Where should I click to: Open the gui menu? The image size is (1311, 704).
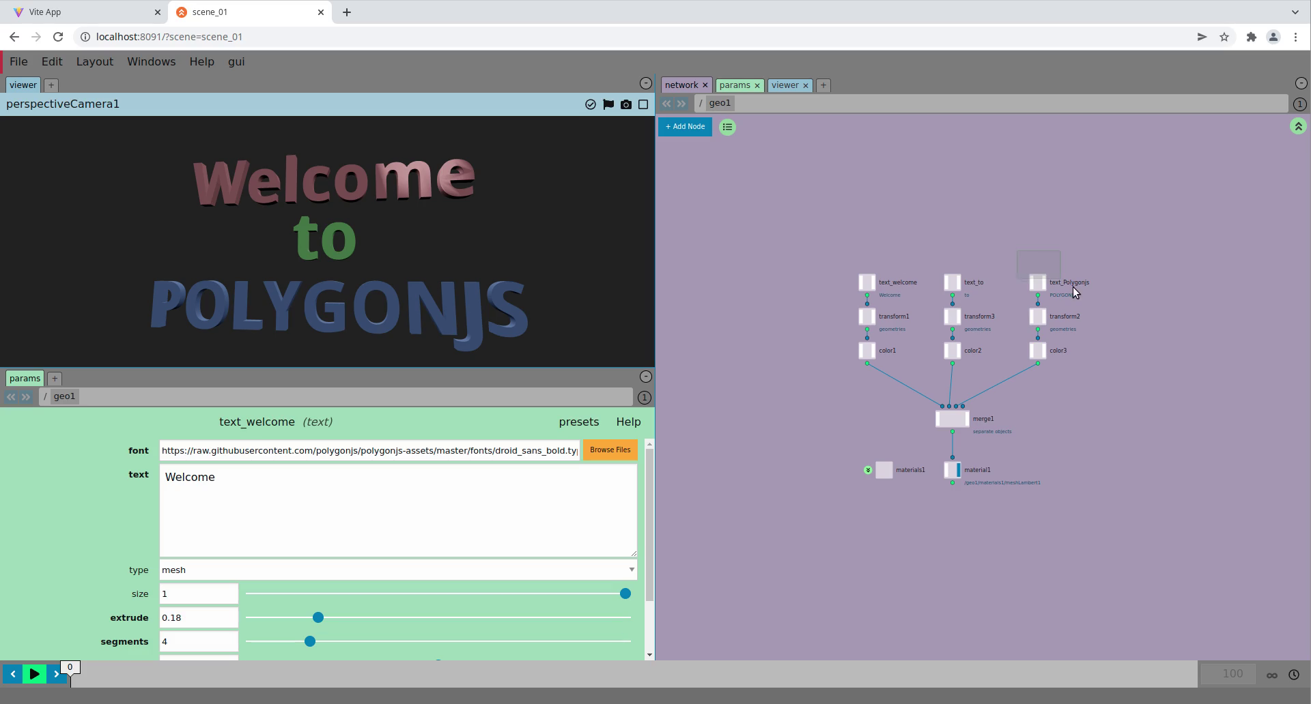[x=236, y=61]
